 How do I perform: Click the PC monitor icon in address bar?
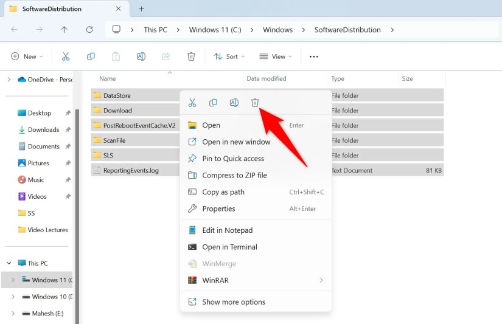tap(116, 30)
